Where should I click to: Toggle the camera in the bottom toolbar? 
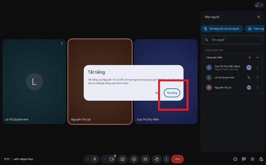112,159
